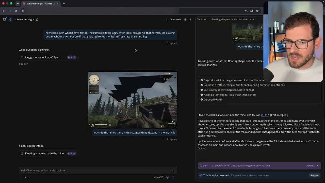Open a new browser tab
The width and height of the screenshot is (325, 183).
(x=64, y=4)
